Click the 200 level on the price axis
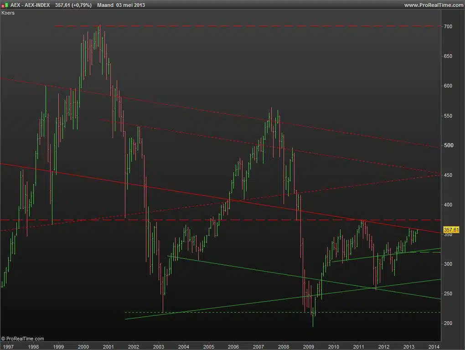Image resolution: width=465 pixels, height=350 pixels. click(448, 324)
